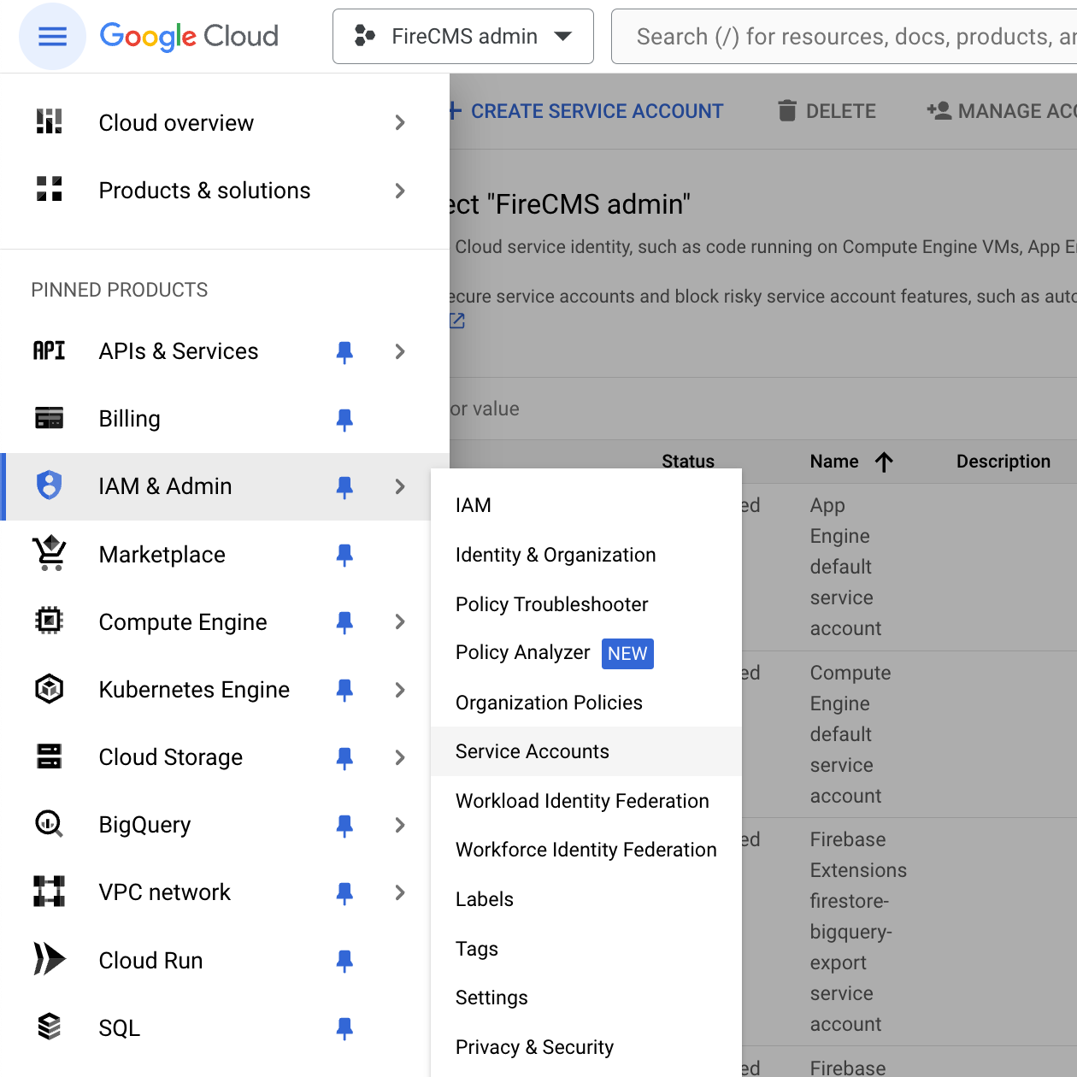Click the navigation hamburger menu icon

tap(52, 36)
